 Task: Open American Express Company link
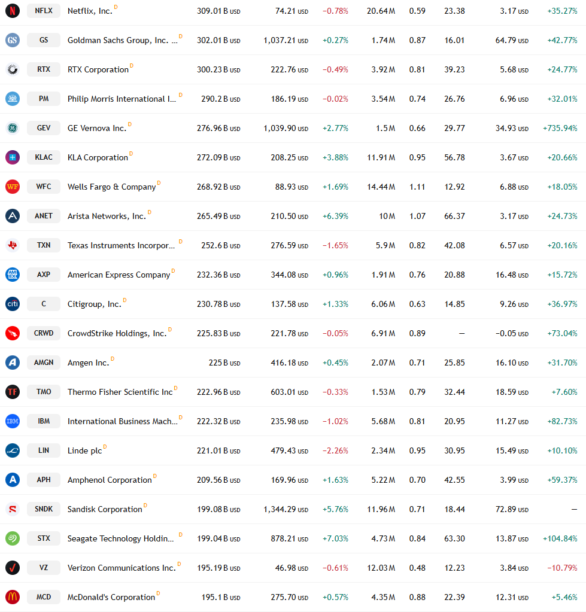(119, 275)
